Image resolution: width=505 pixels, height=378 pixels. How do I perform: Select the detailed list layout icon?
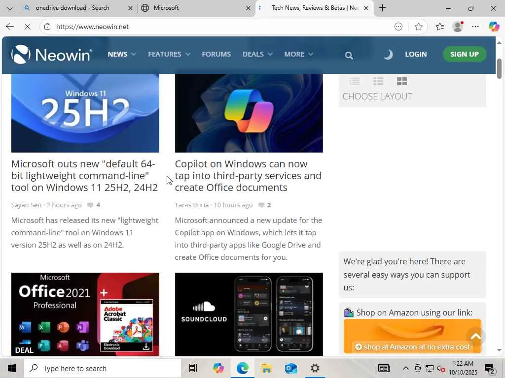[378, 81]
